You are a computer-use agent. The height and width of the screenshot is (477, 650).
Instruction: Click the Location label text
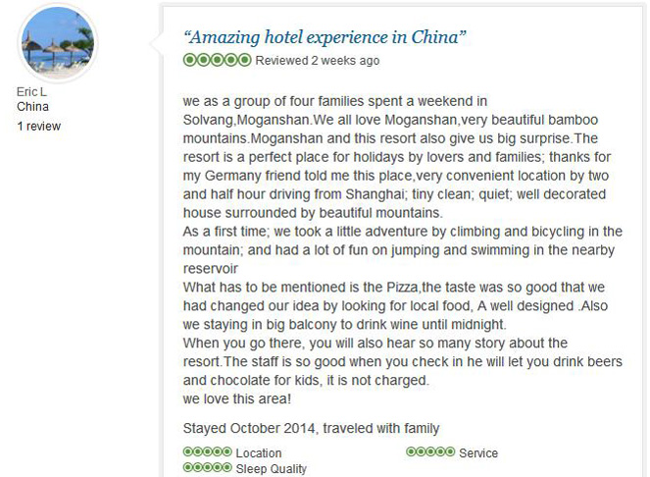[x=259, y=452]
